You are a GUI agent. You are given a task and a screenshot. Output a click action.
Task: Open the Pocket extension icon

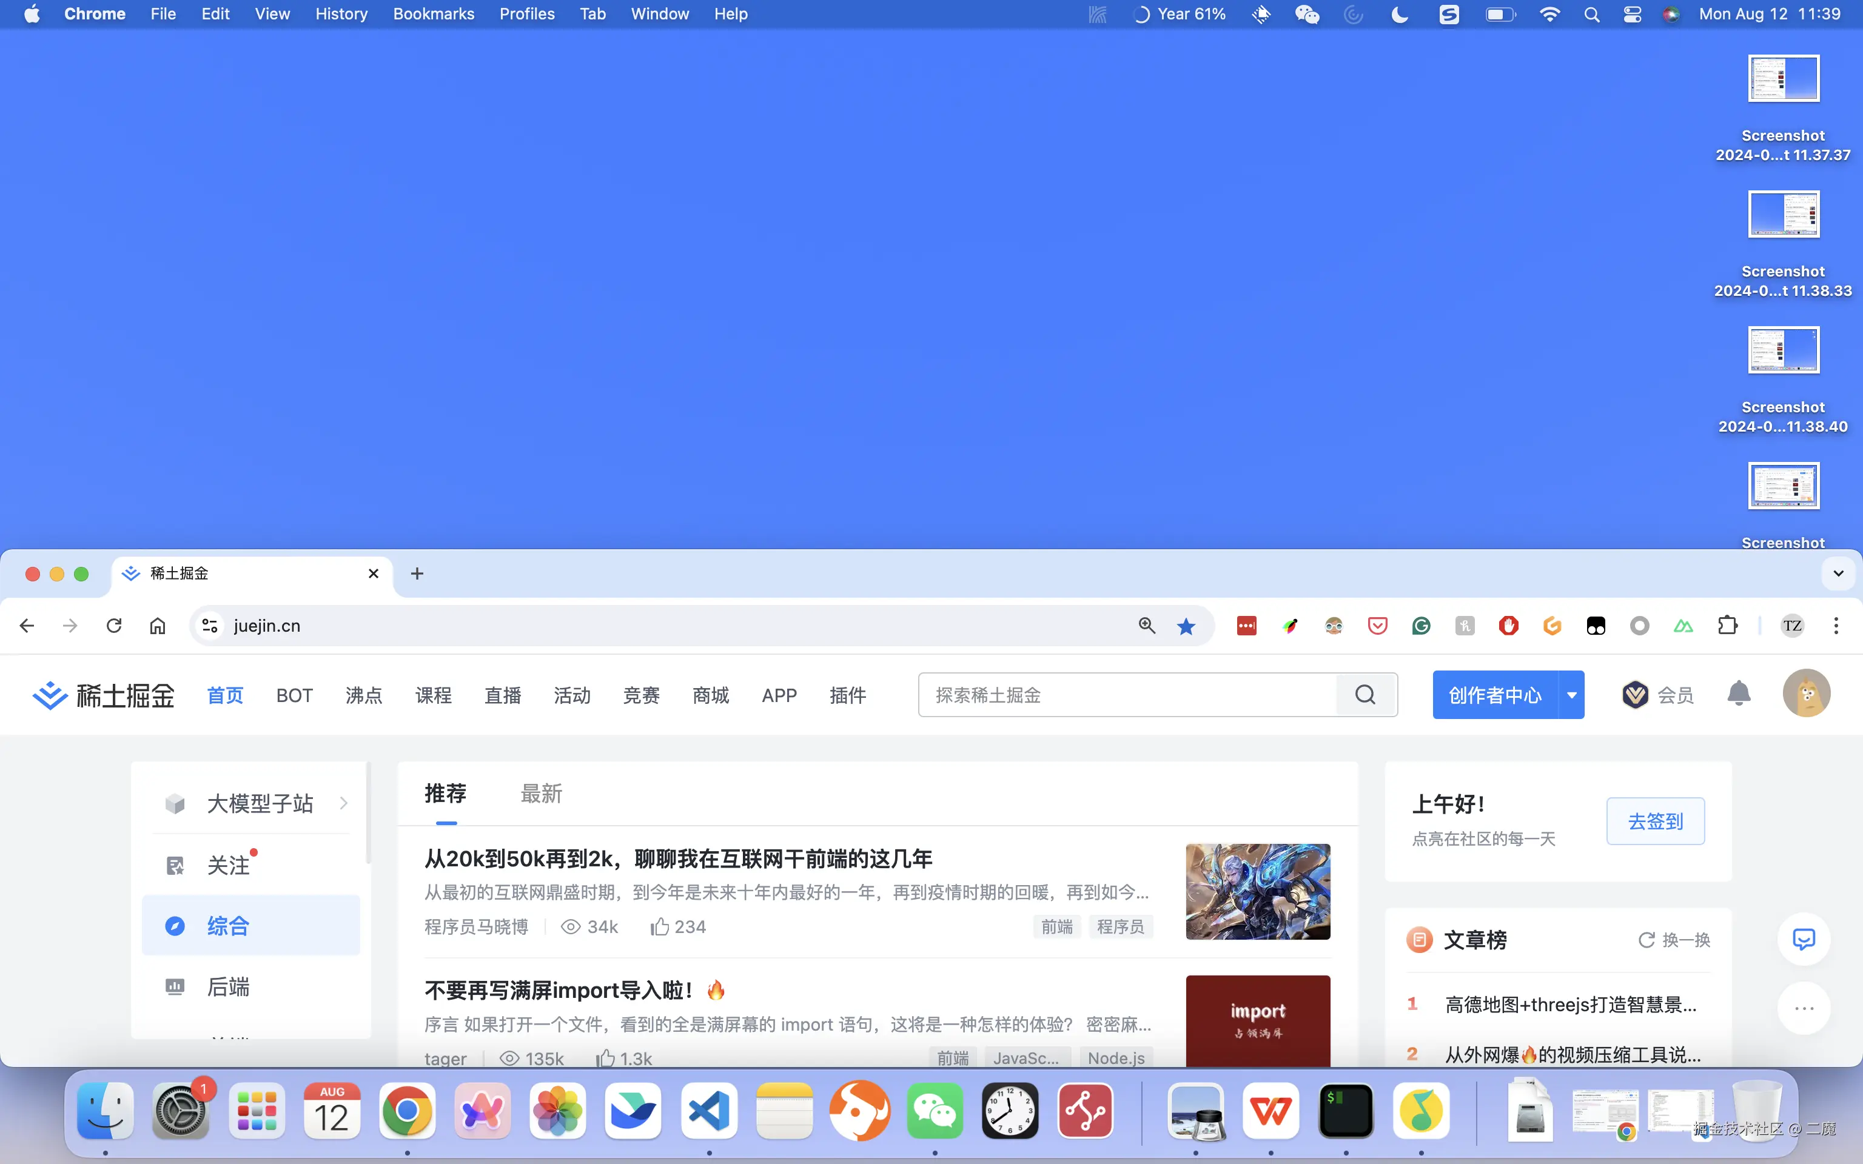click(x=1377, y=625)
